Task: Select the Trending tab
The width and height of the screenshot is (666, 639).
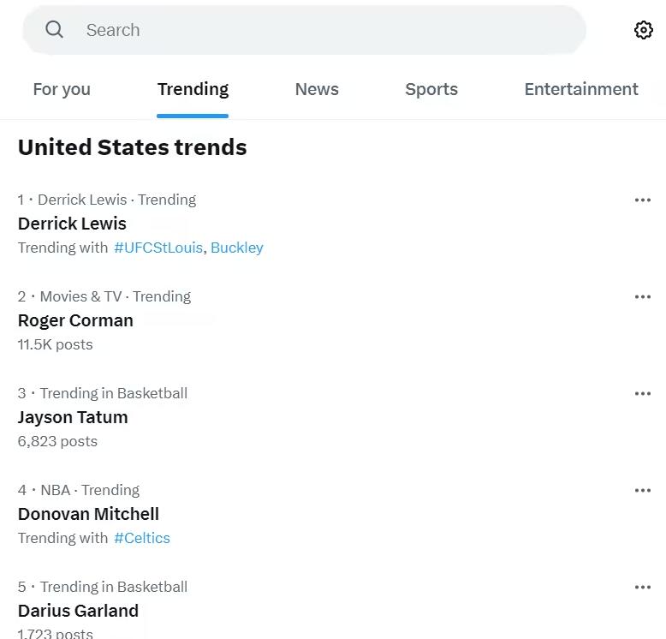Action: click(193, 89)
